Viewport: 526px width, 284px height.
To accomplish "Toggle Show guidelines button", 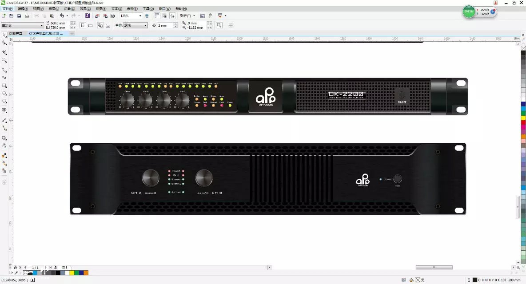I will 172,16.
